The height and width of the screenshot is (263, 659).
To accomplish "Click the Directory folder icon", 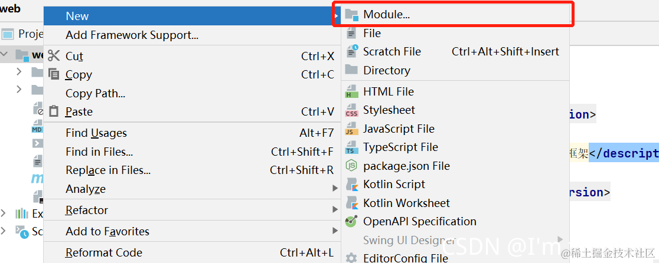I will coord(351,70).
